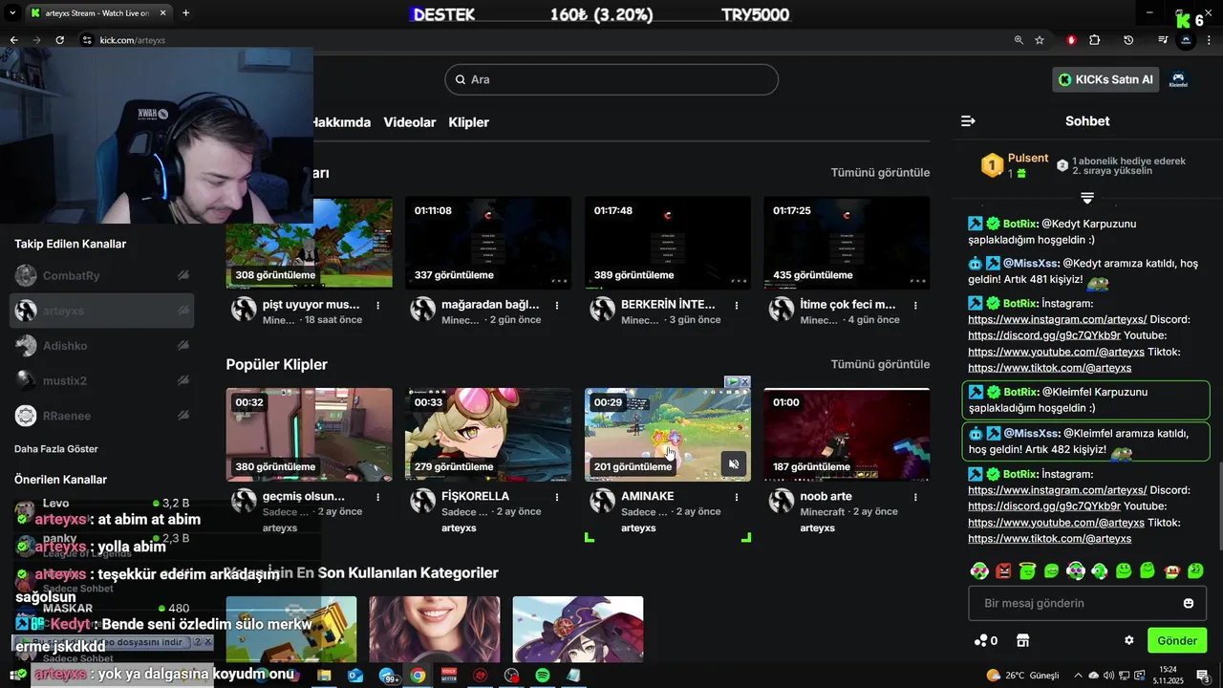Open options menu for 'geçmiş olsun...' clip

click(378, 497)
